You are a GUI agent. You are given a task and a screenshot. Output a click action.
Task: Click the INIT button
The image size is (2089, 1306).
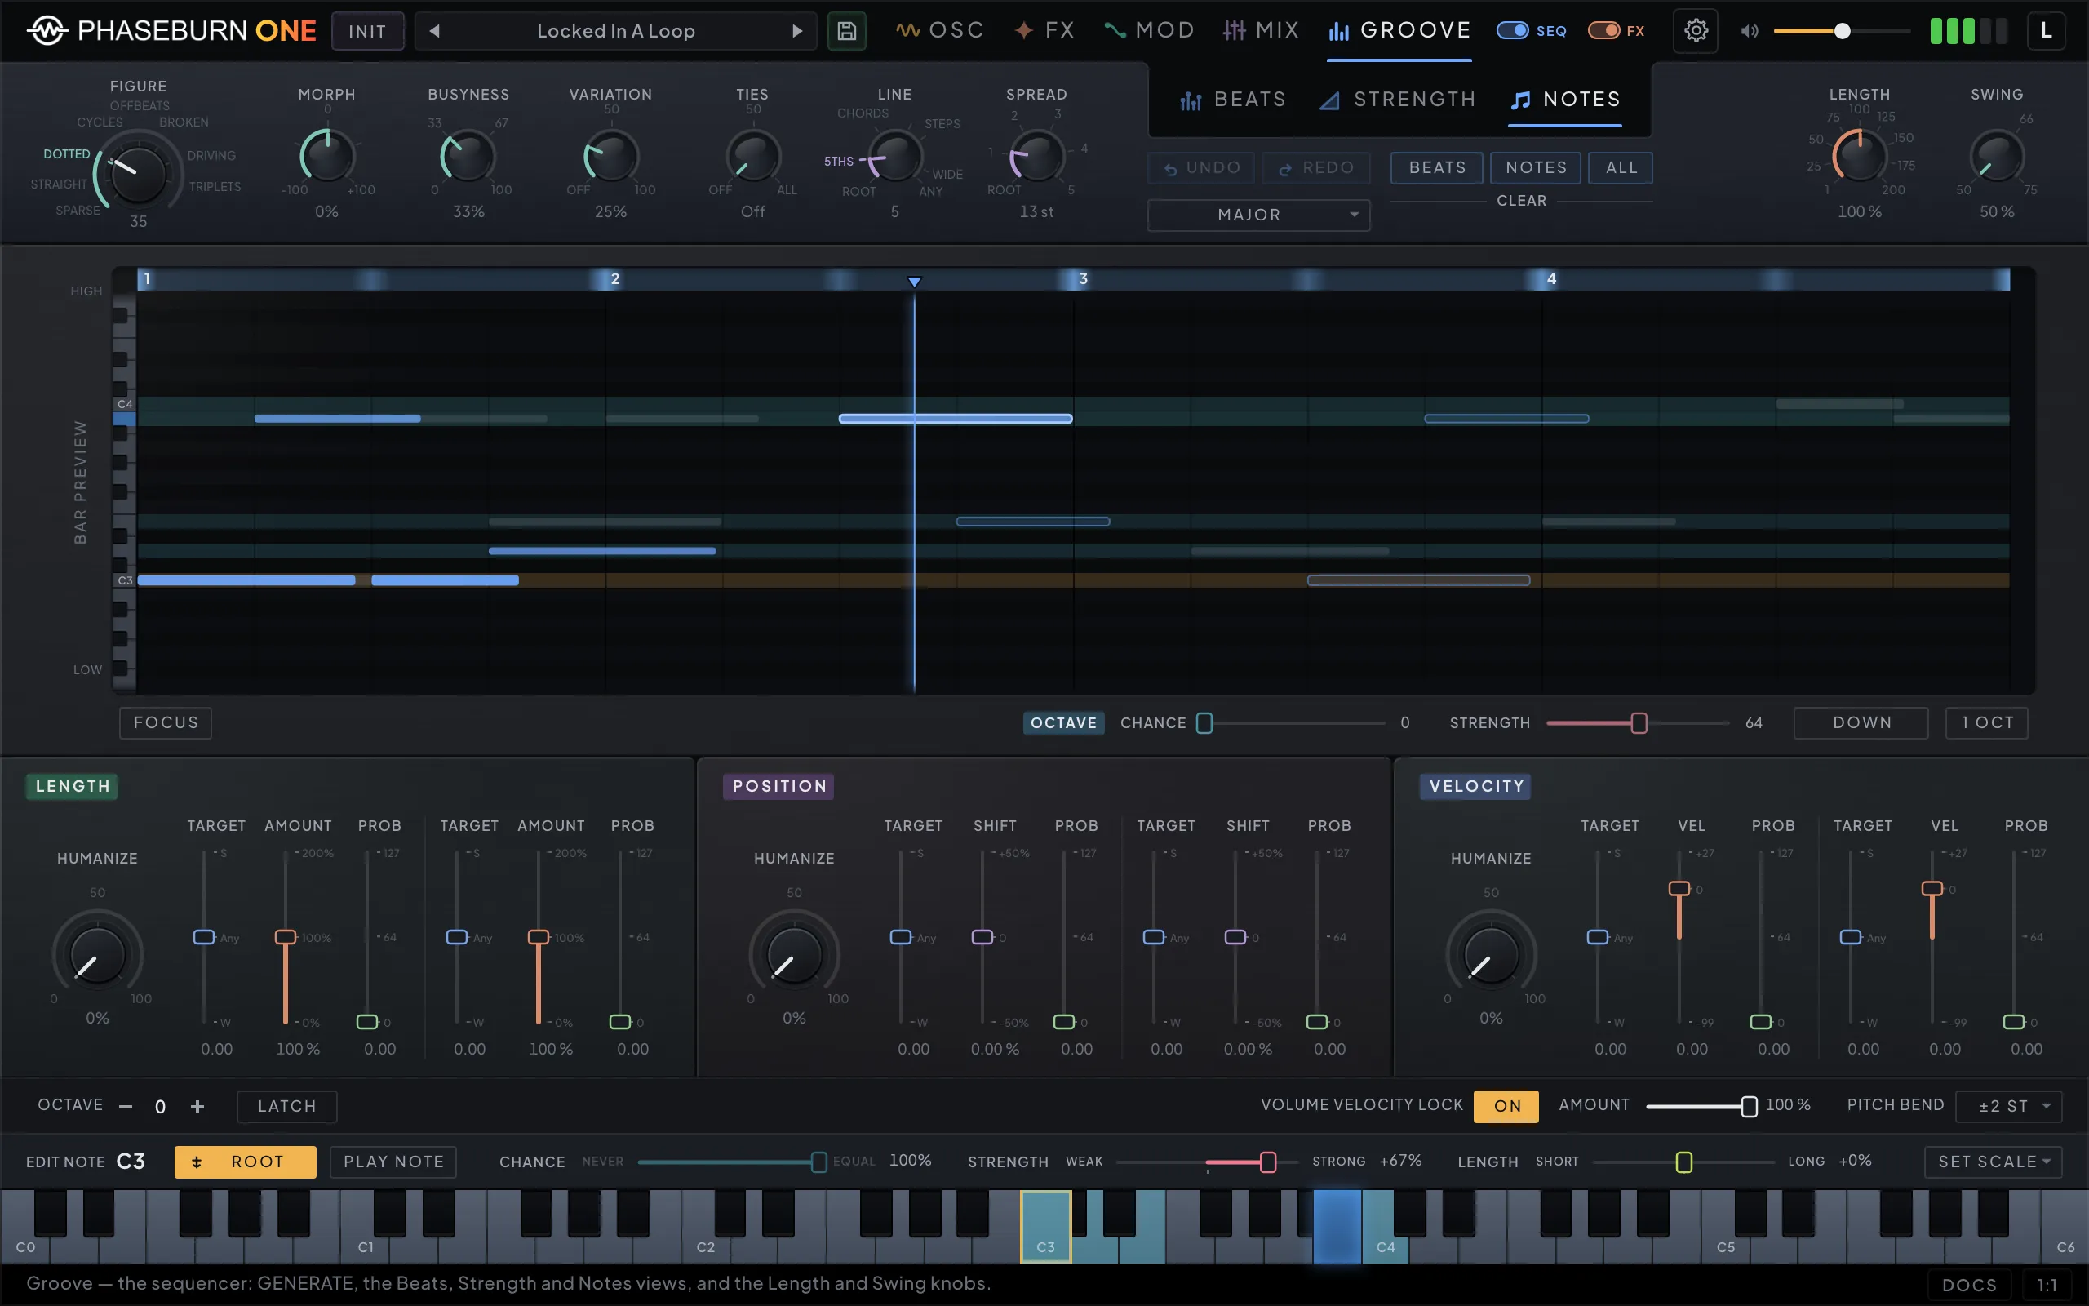[x=368, y=31]
